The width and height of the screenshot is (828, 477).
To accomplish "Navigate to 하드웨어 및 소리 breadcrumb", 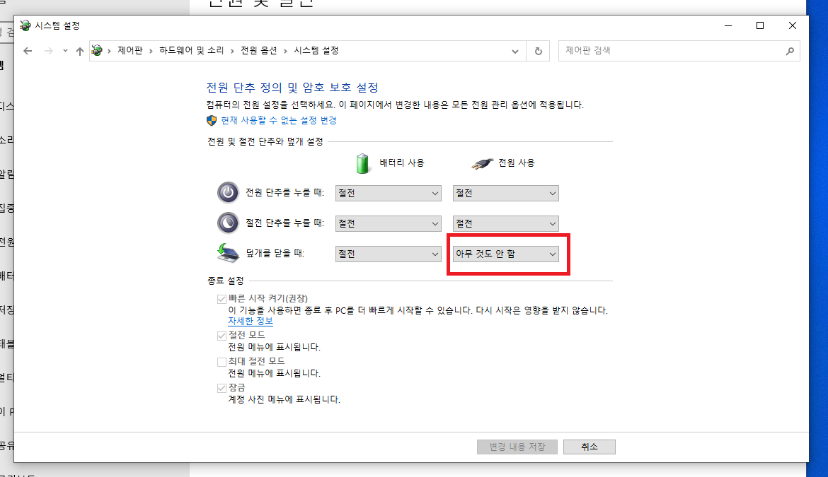I will point(191,51).
